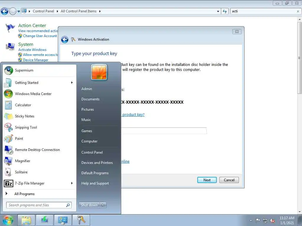Click the user account picture in Start menu
The width and height of the screenshot is (302, 226).
click(99, 72)
